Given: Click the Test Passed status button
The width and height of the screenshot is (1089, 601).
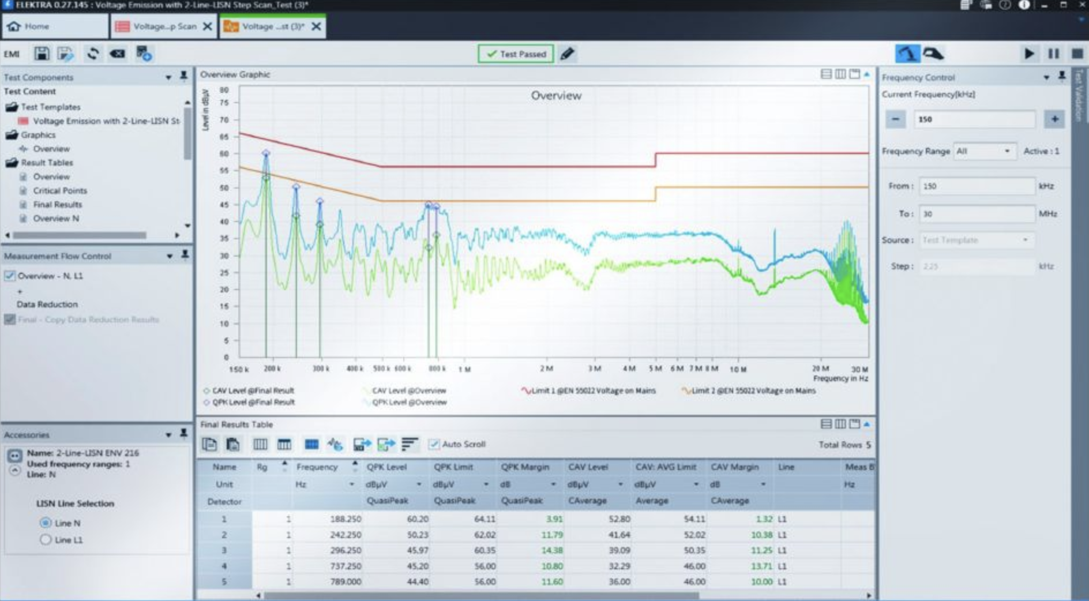Looking at the screenshot, I should click(516, 54).
